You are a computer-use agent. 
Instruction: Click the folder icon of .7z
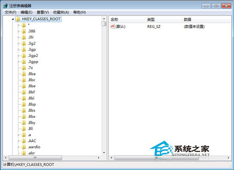[24, 68]
